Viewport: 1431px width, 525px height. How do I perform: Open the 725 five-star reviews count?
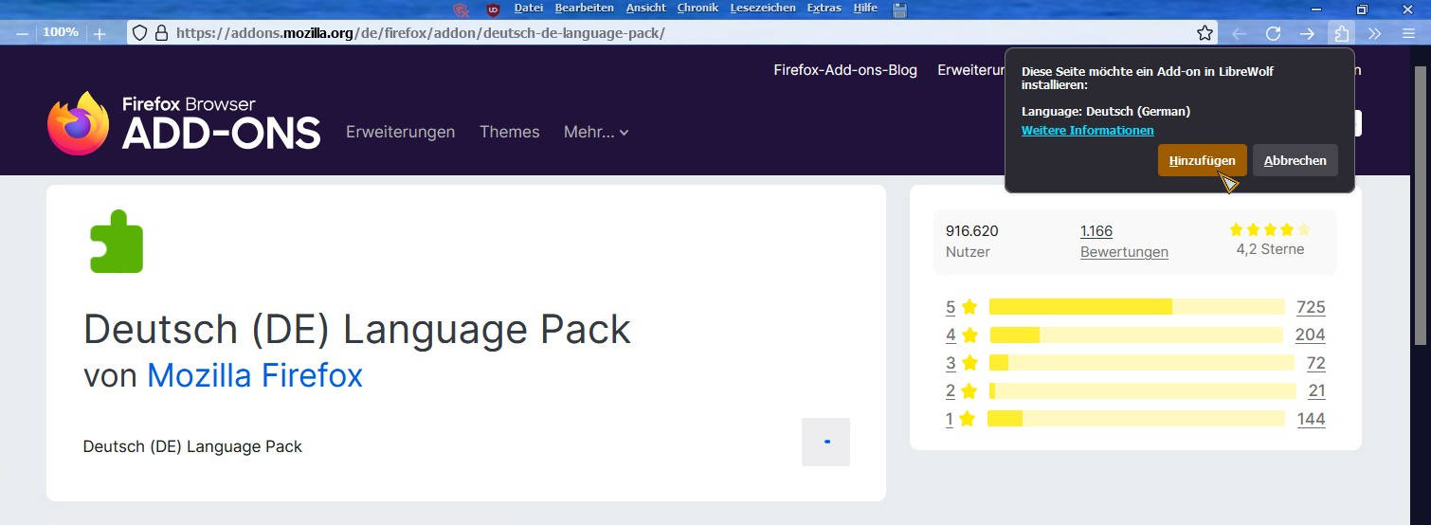click(x=1311, y=306)
